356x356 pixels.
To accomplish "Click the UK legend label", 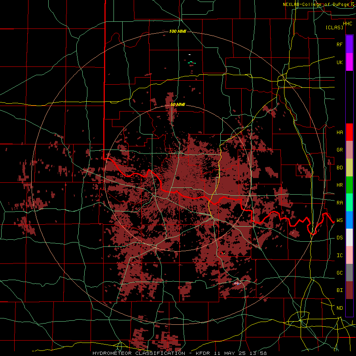I will click(339, 62).
